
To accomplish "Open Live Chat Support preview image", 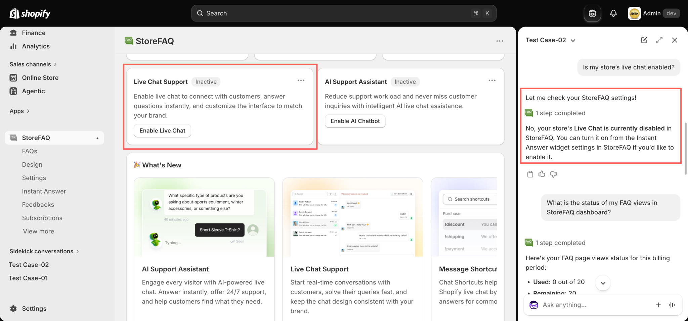I will (x=353, y=217).
